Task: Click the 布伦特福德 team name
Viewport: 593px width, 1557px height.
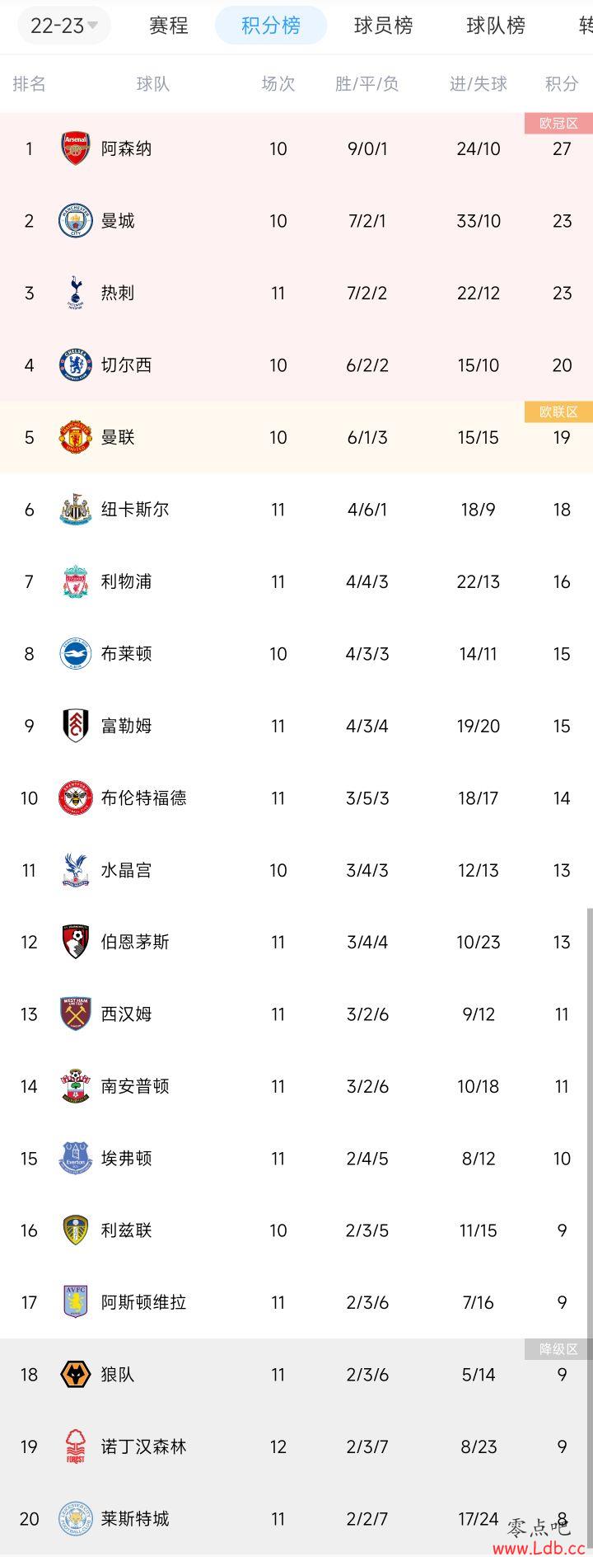Action: coord(144,798)
